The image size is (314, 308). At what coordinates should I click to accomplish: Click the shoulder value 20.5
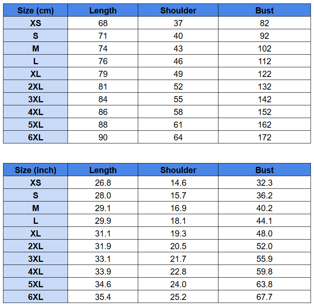click(x=178, y=246)
